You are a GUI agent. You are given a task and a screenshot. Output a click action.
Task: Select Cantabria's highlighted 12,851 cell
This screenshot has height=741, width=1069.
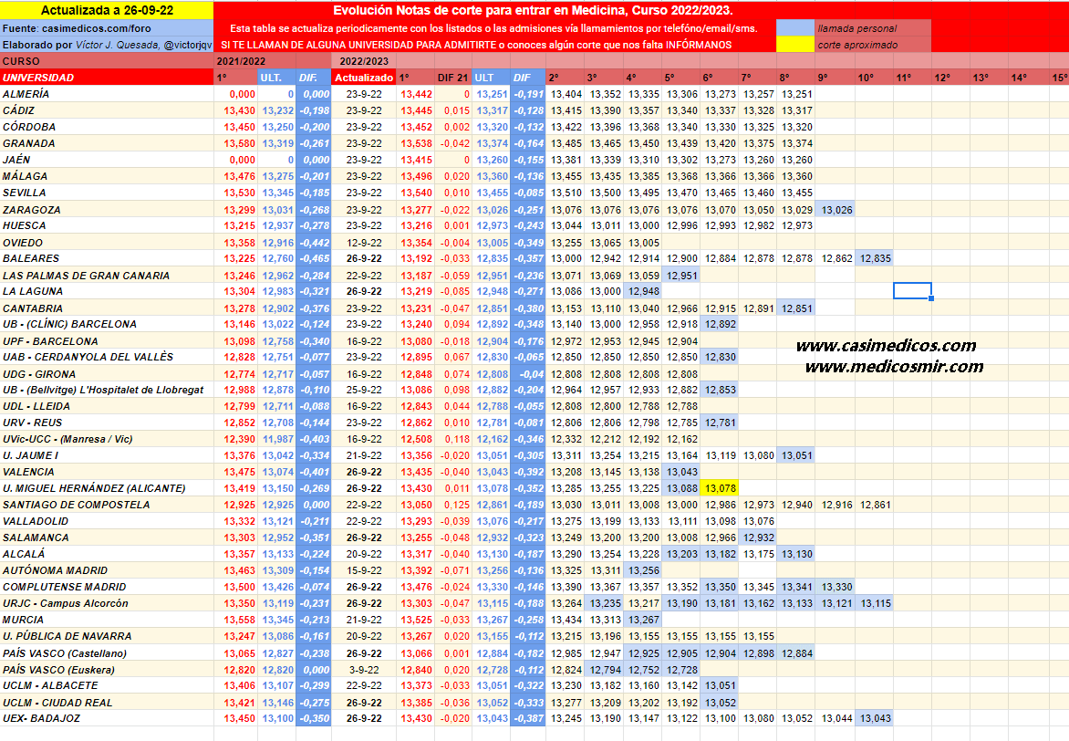[x=796, y=308]
